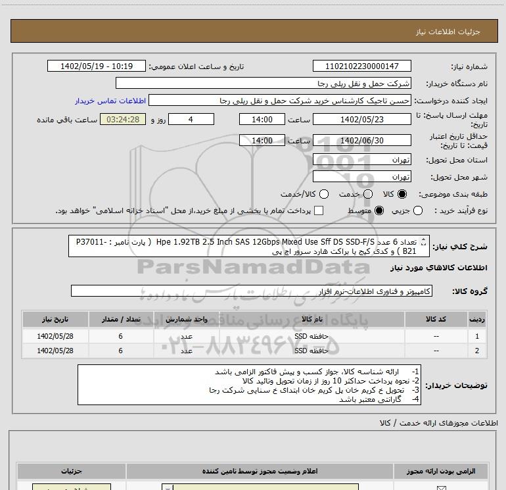The height and width of the screenshot is (490, 506).
Task: Click the ردیف column header
Action: tap(477, 319)
